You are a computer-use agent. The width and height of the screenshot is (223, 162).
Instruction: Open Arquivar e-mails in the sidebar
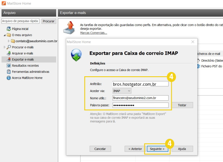click(22, 53)
